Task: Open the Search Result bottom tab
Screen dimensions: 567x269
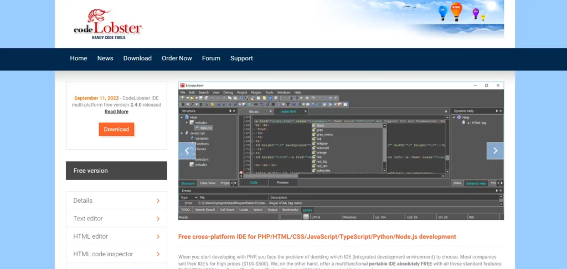Action: coord(205,209)
